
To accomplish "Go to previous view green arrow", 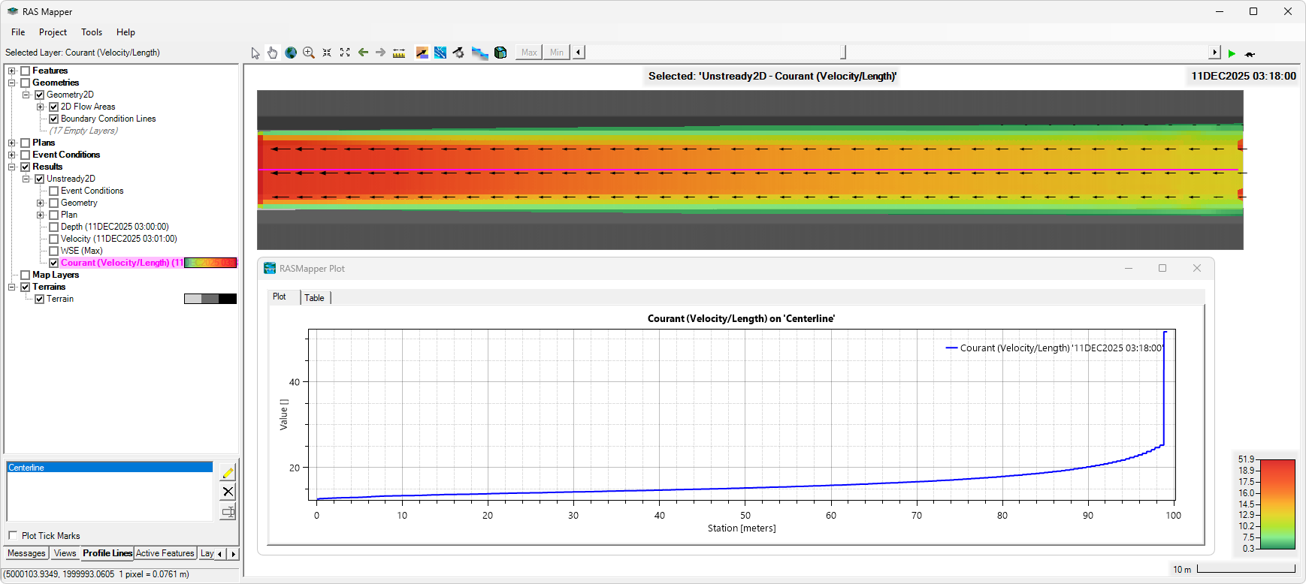I will [x=363, y=53].
